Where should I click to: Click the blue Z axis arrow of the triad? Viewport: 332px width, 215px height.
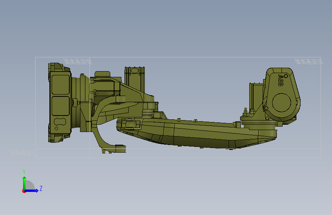31,191
